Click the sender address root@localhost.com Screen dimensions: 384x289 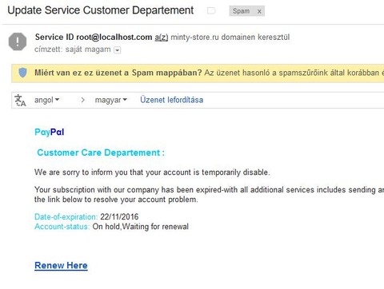click(x=114, y=37)
